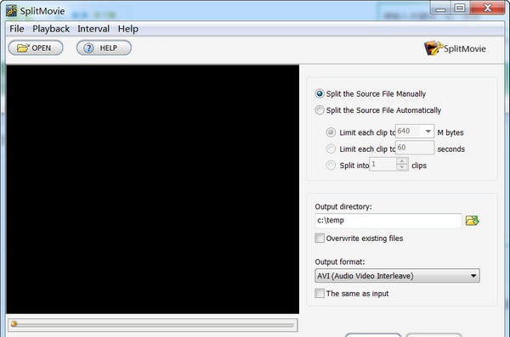Minimize the SplitMovie window

point(440,8)
